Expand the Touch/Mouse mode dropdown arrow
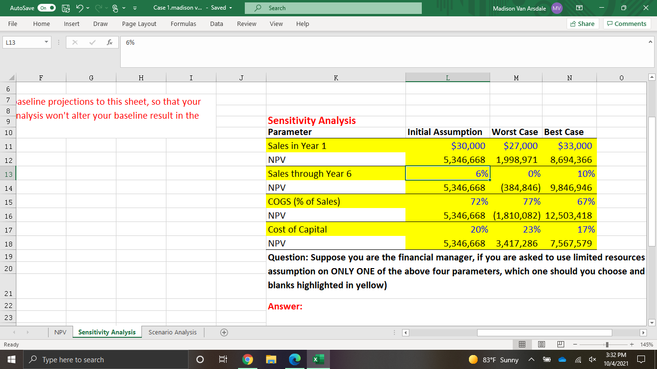The width and height of the screenshot is (657, 369). click(x=125, y=8)
